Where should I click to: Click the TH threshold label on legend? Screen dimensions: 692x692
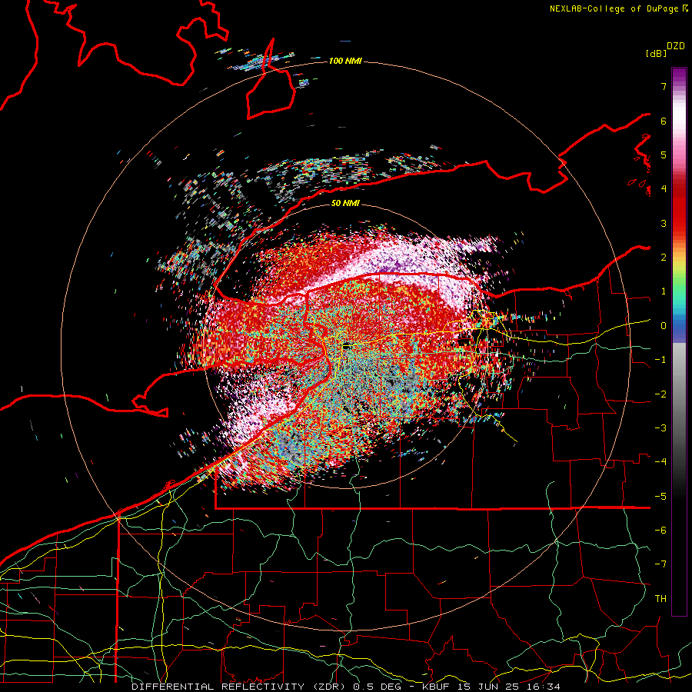click(x=660, y=599)
